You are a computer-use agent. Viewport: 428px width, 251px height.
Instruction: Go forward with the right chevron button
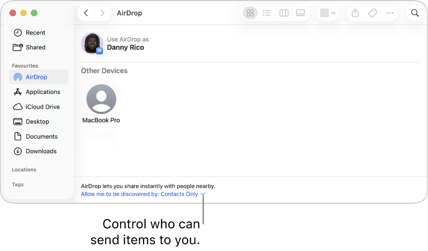pos(103,13)
